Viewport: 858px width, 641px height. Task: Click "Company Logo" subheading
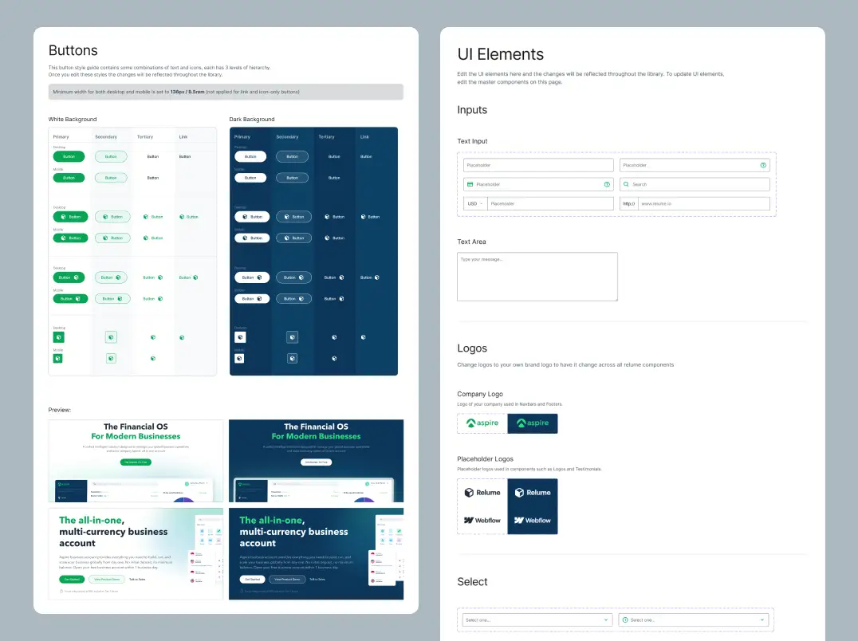(480, 394)
